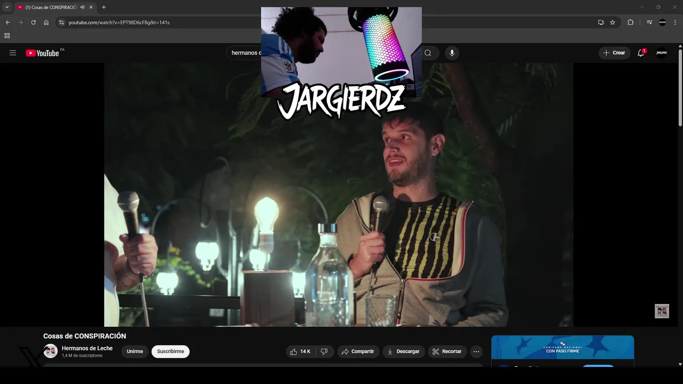Image resolution: width=683 pixels, height=384 pixels.
Task: Click the channel watermark on the video
Action: (662, 311)
